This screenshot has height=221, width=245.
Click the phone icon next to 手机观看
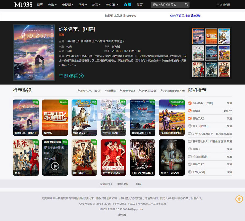coord(218,5)
